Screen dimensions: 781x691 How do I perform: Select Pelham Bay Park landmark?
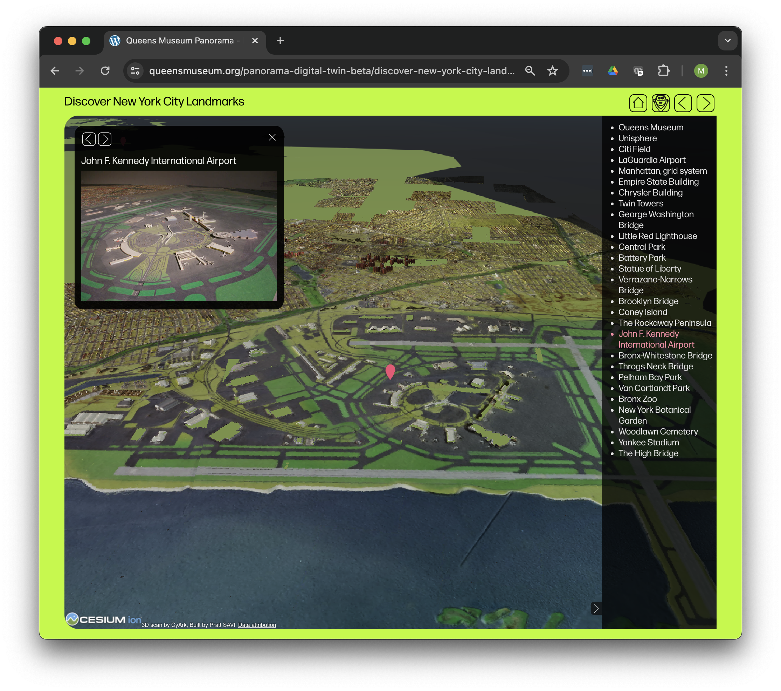click(650, 377)
